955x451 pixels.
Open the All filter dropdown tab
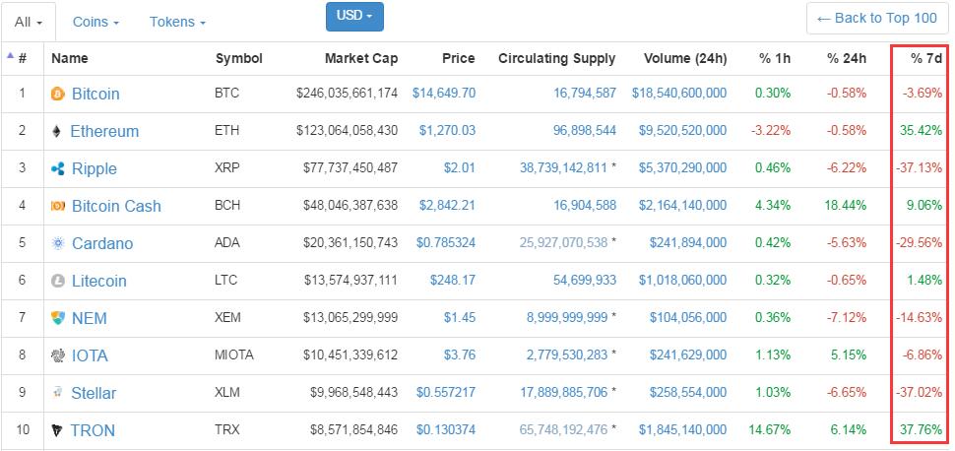coord(29,22)
